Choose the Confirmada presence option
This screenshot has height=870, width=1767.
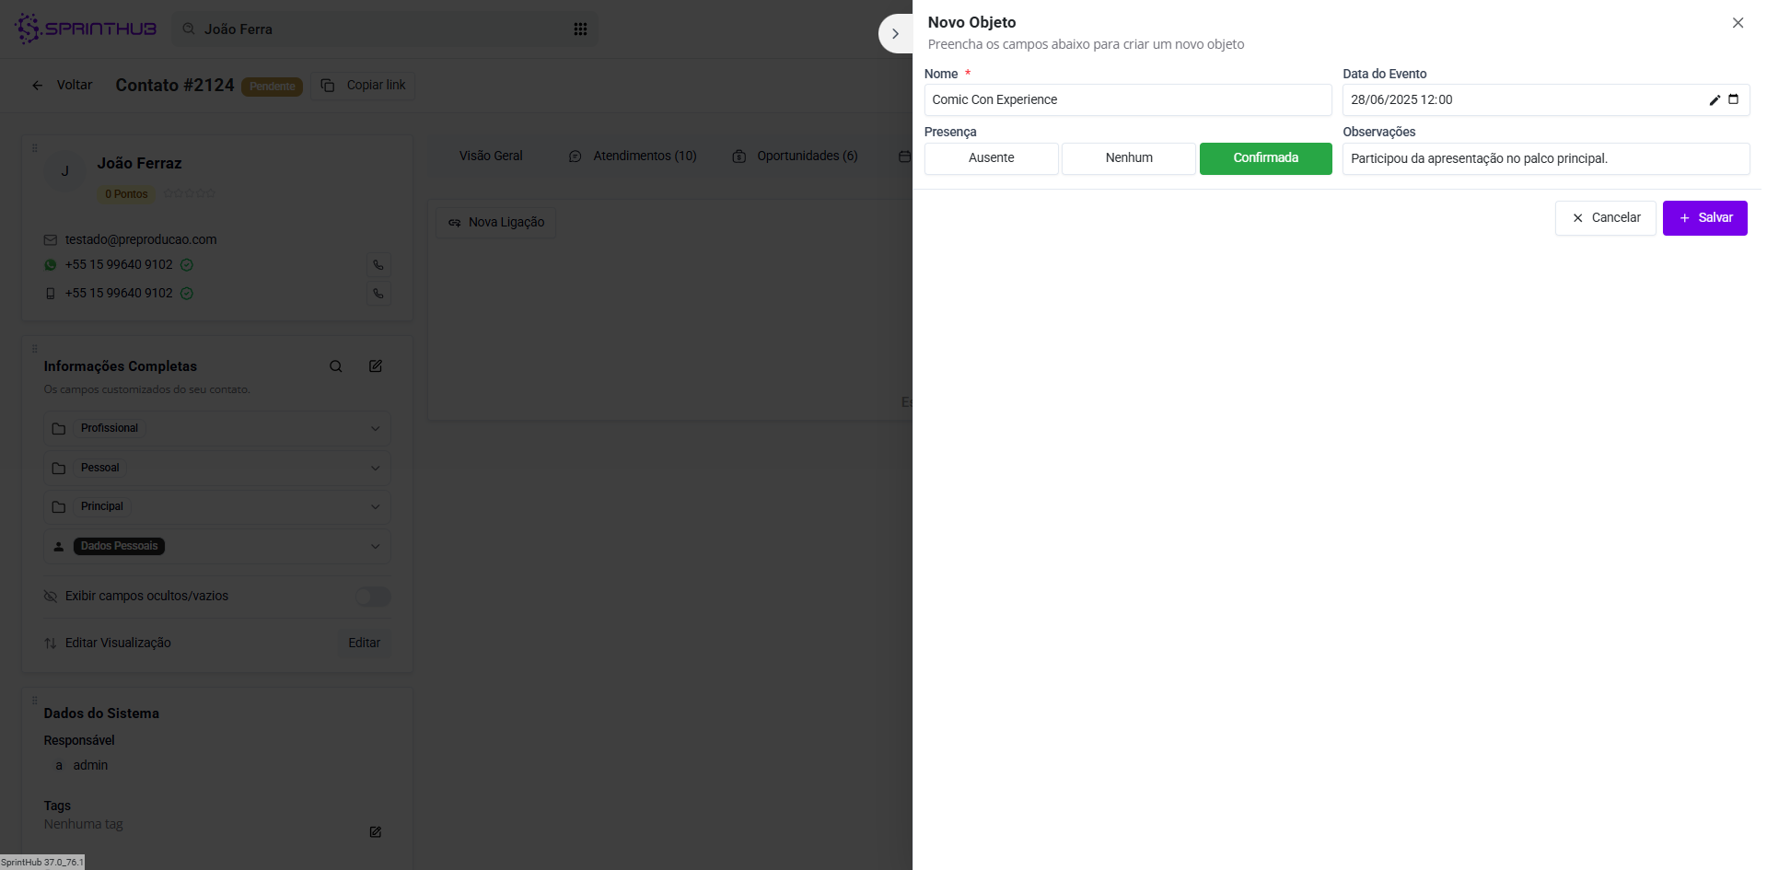1265,158
